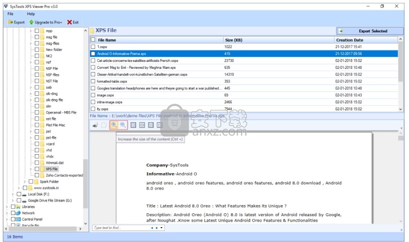Click the green arrow Upgrade to Pro+ icon

click(32, 22)
